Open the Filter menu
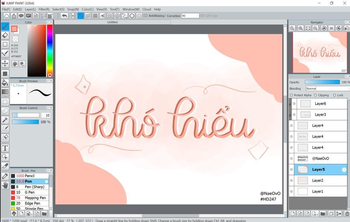The image size is (350, 222). click(44, 9)
